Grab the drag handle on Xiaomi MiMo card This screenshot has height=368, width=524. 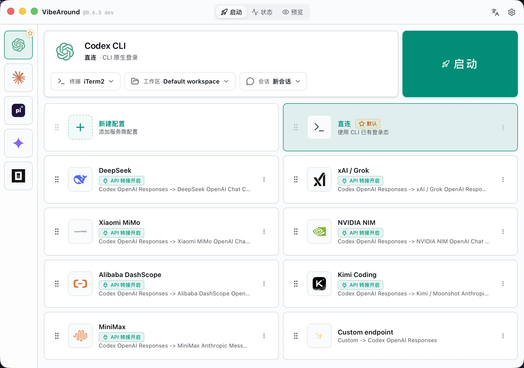click(57, 232)
